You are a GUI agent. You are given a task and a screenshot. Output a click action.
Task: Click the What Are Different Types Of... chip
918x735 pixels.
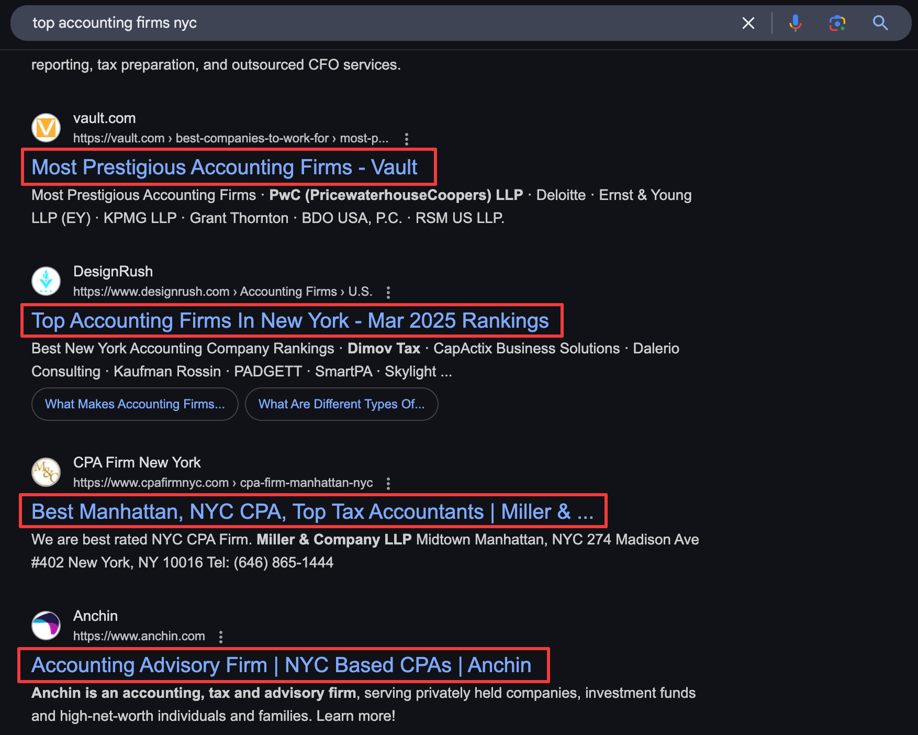tap(342, 404)
